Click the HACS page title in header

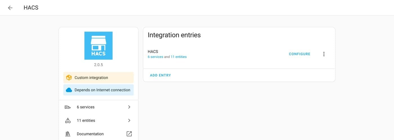click(31, 8)
